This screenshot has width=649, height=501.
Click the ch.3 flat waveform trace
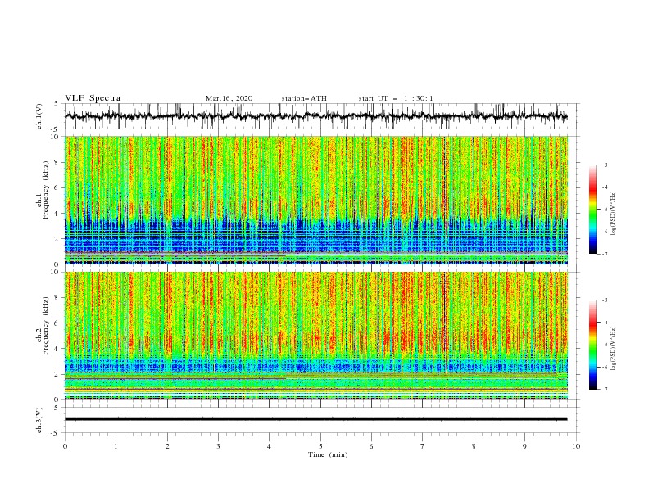pyautogui.click(x=315, y=419)
